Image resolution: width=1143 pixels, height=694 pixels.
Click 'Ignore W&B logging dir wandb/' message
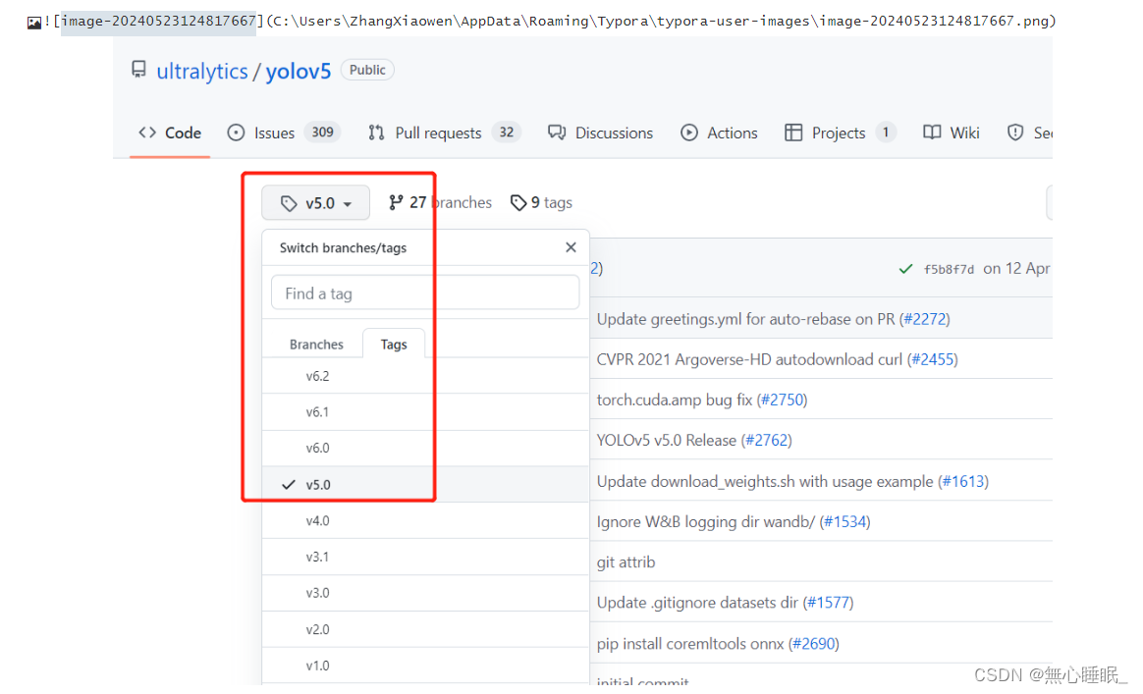pos(706,522)
